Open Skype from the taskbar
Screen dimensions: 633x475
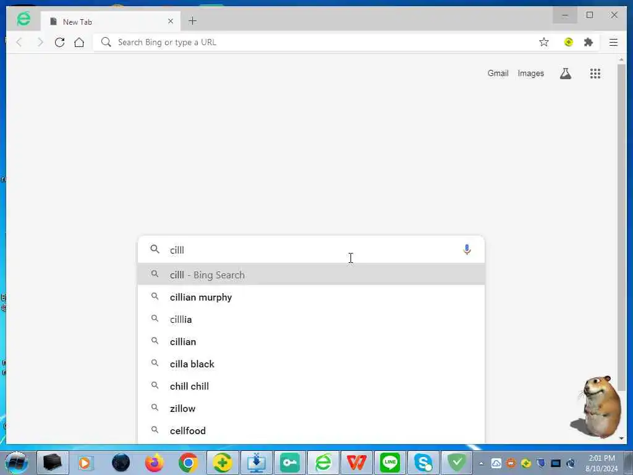pyautogui.click(x=423, y=463)
